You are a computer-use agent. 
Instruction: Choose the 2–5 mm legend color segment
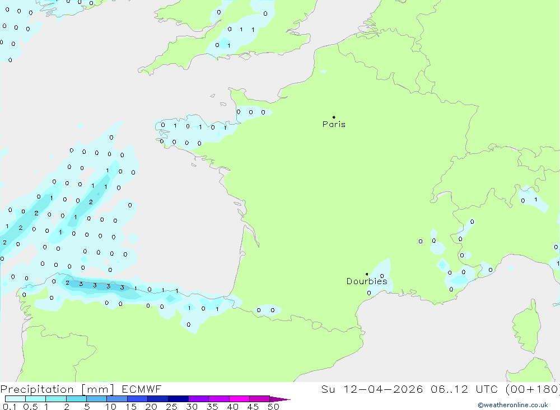[76, 399]
